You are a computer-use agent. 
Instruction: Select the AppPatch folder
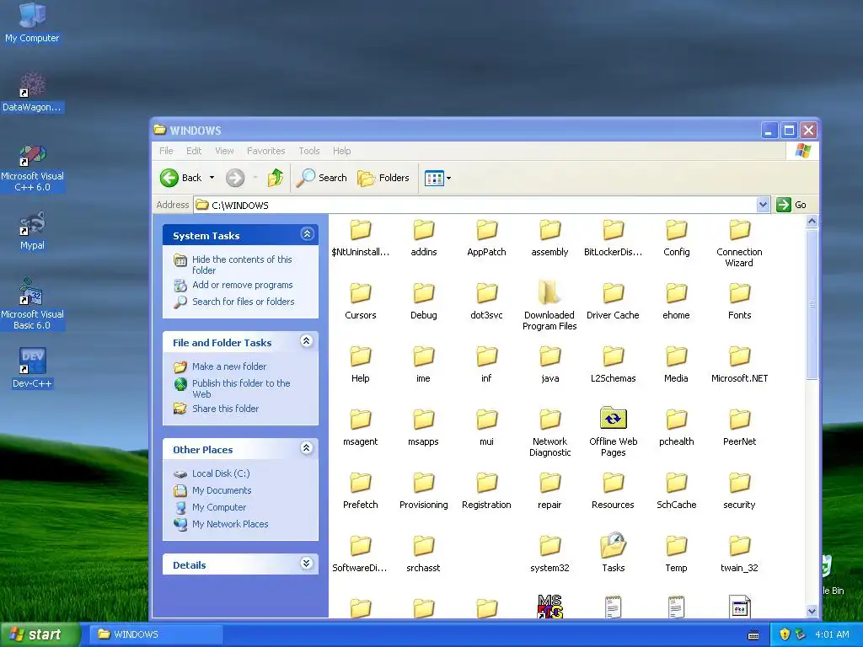click(486, 238)
